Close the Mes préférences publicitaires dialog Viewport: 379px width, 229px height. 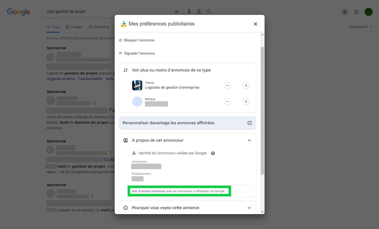click(255, 24)
